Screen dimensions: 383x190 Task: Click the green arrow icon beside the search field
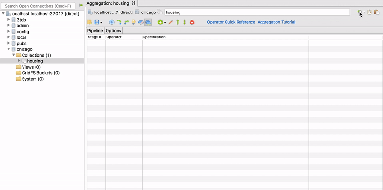[x=81, y=5]
